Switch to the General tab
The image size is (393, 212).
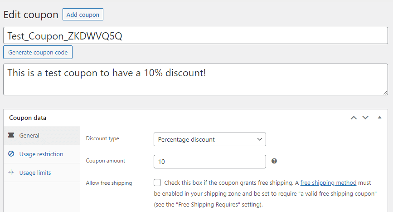pos(29,135)
